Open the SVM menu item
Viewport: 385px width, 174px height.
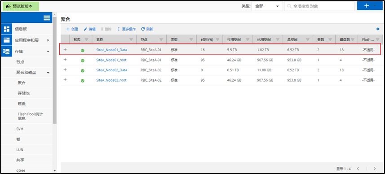click(x=20, y=129)
